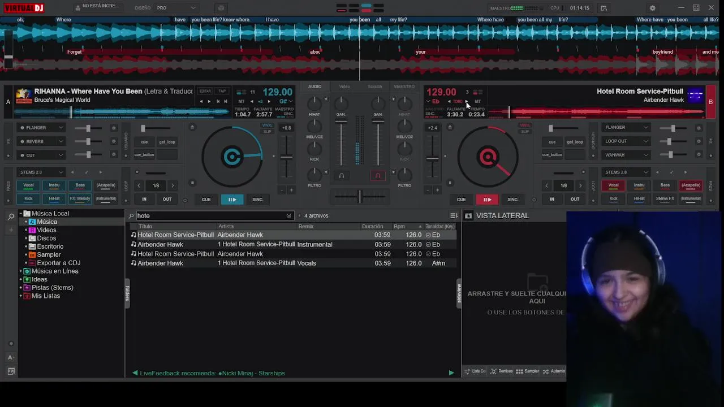Select the Videos folder in the browser tree
This screenshot has height=407, width=724.
tap(46, 230)
